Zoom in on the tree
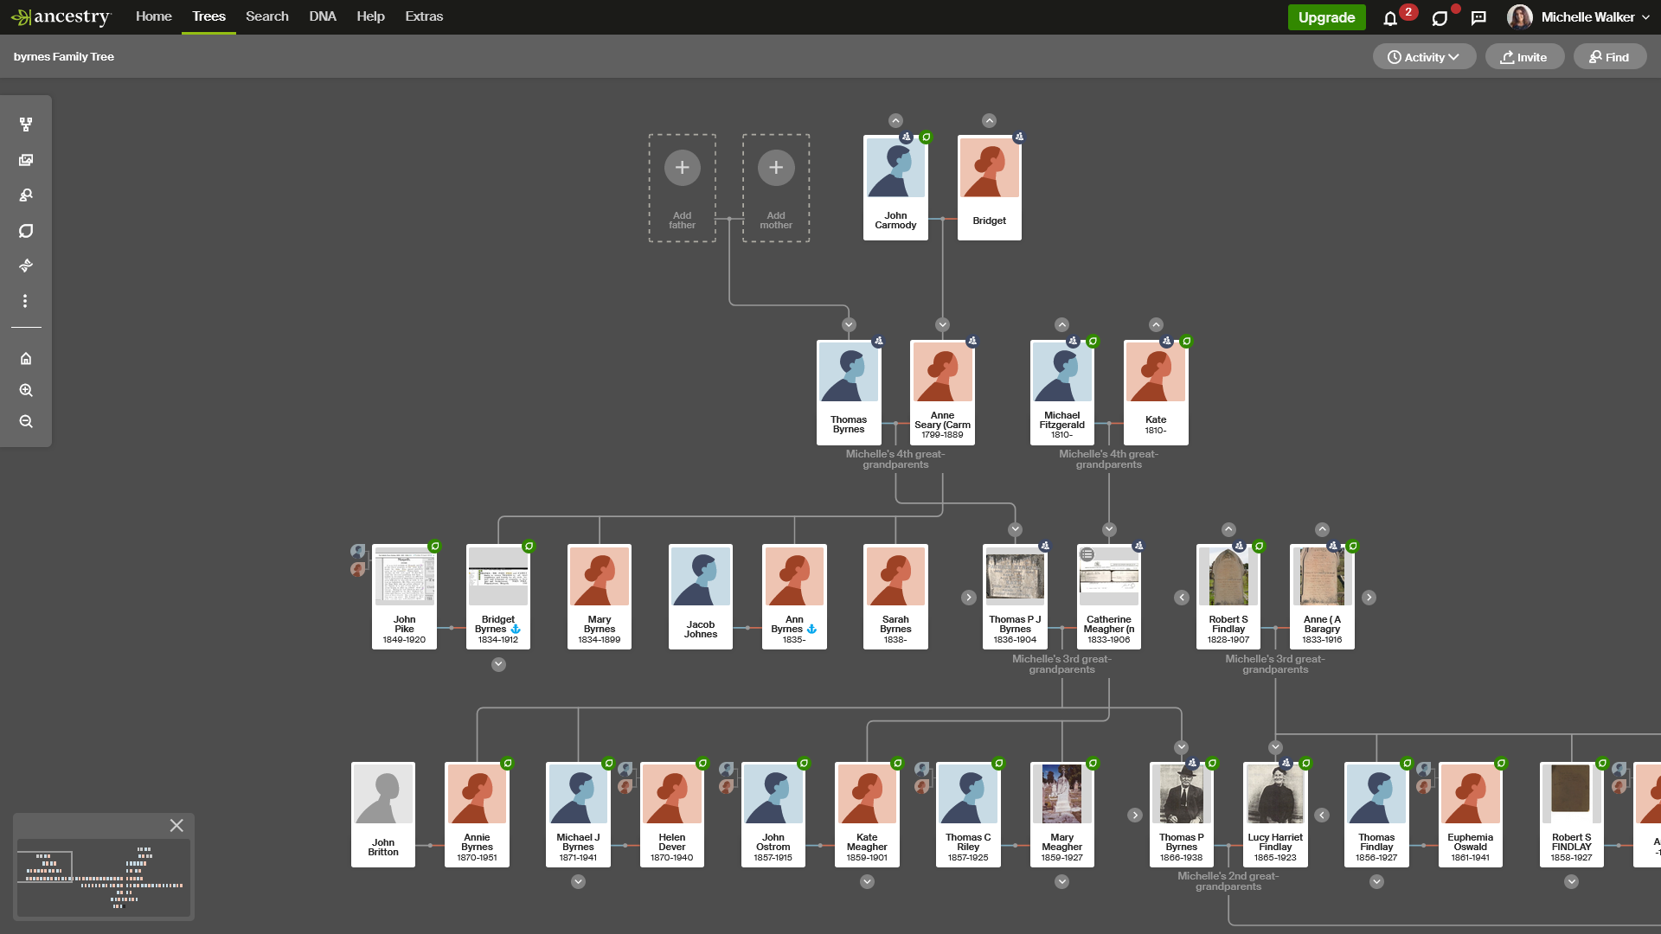1661x934 pixels. [26, 390]
